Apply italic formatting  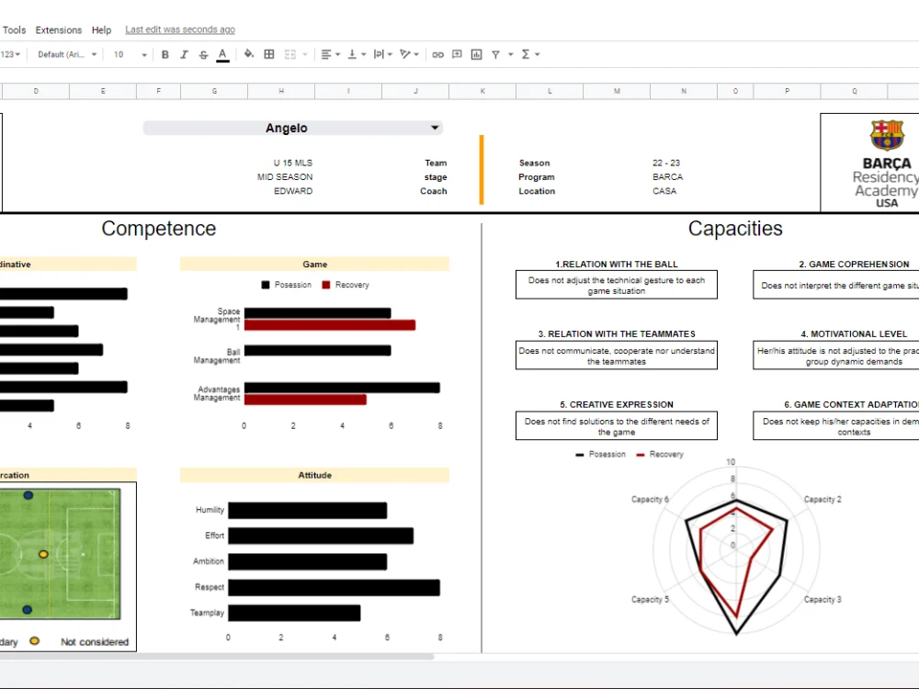[183, 54]
